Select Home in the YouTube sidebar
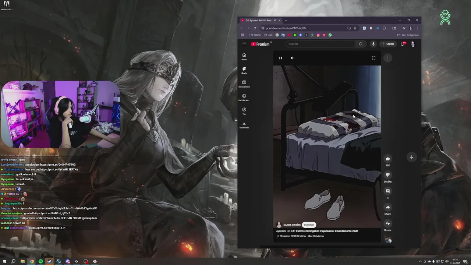The image size is (471, 265). point(244,57)
